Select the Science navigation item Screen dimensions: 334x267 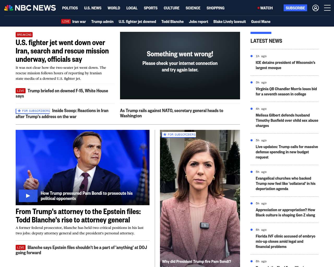[193, 8]
